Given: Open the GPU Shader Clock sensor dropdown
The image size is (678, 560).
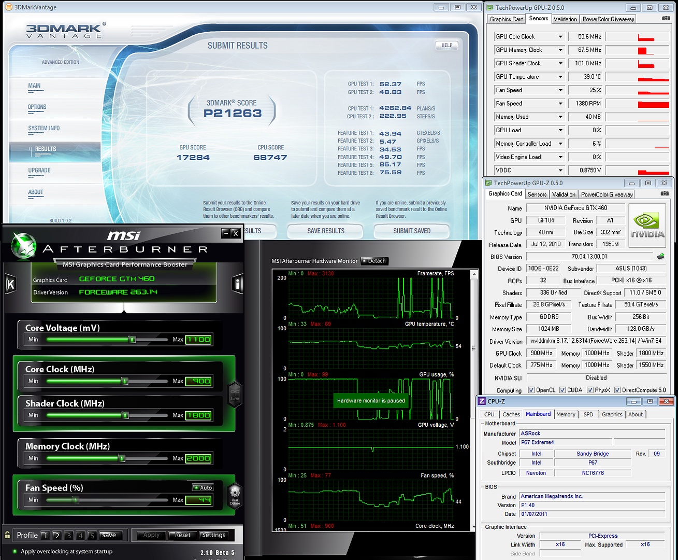Looking at the screenshot, I should point(560,63).
